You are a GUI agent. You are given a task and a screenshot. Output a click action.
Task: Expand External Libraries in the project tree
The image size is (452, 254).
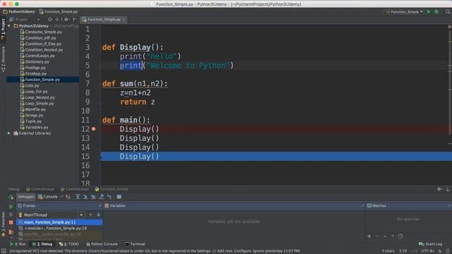[x=9, y=133]
